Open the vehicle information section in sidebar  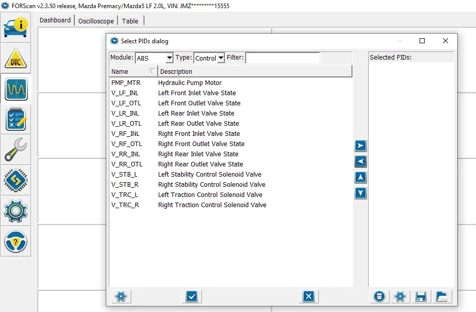(x=16, y=28)
